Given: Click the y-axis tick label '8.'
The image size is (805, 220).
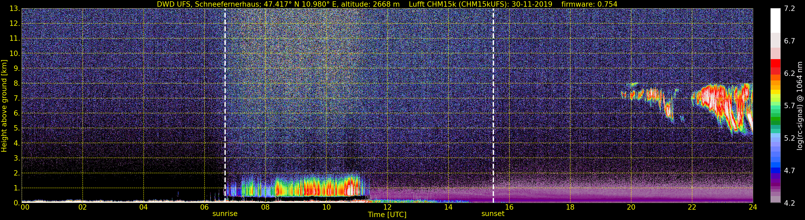Looking at the screenshot, I should coord(16,84).
